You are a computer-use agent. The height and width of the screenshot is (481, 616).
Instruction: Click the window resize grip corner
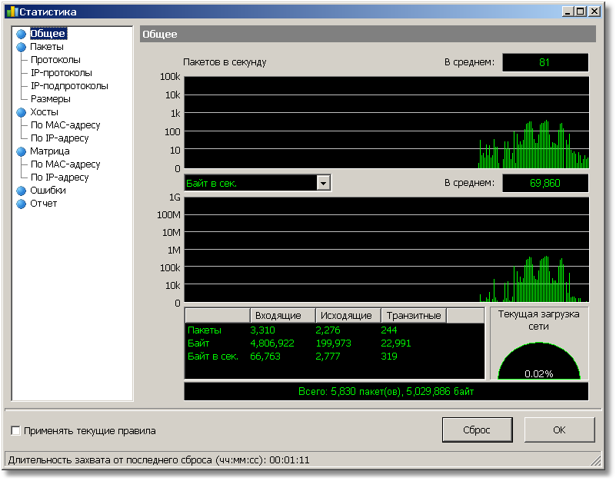[x=596, y=460]
